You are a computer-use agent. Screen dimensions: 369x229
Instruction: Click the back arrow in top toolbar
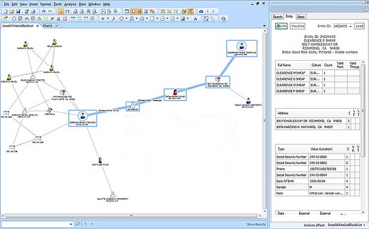(x=208, y=11)
